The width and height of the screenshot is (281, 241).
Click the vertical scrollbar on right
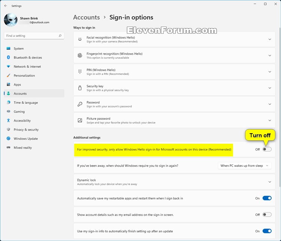pyautogui.click(x=280, y=107)
